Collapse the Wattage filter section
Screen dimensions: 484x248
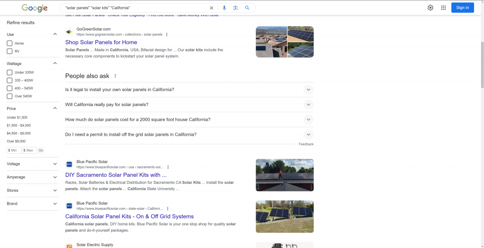55,64
